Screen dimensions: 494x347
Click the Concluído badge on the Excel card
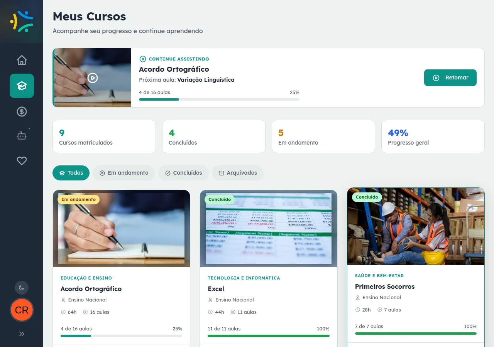pos(220,199)
